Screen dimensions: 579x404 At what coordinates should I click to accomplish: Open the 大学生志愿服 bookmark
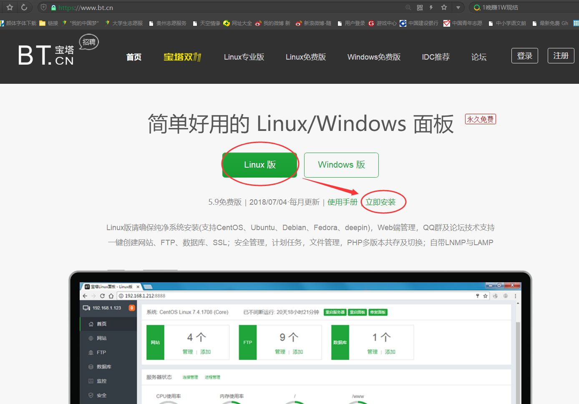124,23
